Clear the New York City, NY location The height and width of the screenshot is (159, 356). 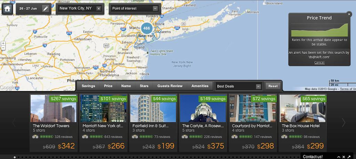pos(98,9)
